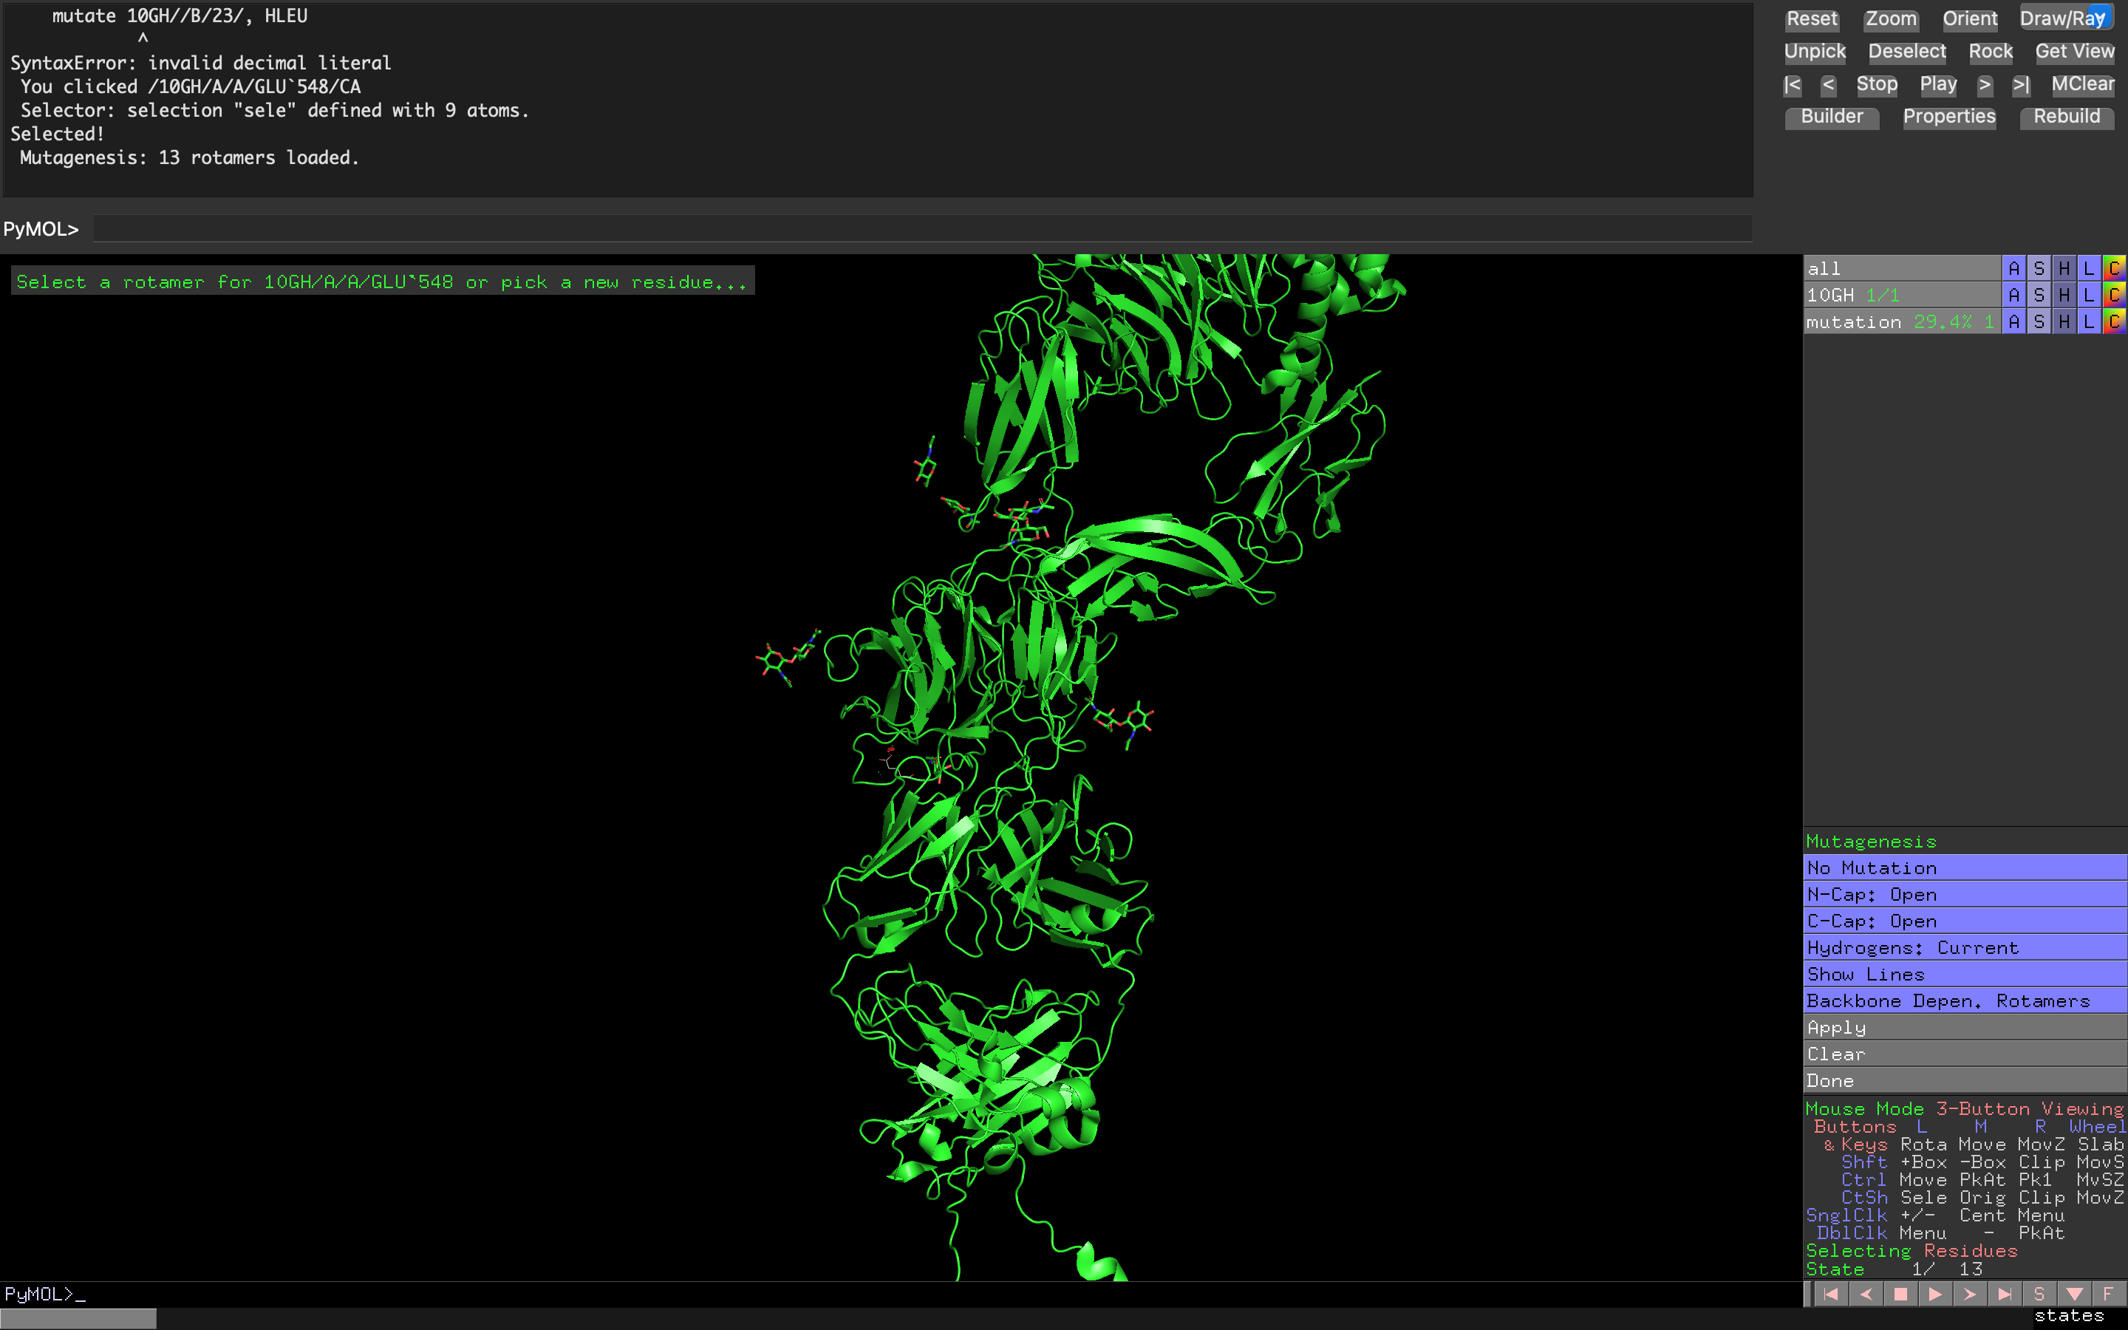Screen dimensions: 2128x1330
Task: Click the Get View button
Action: pyautogui.click(x=2074, y=51)
